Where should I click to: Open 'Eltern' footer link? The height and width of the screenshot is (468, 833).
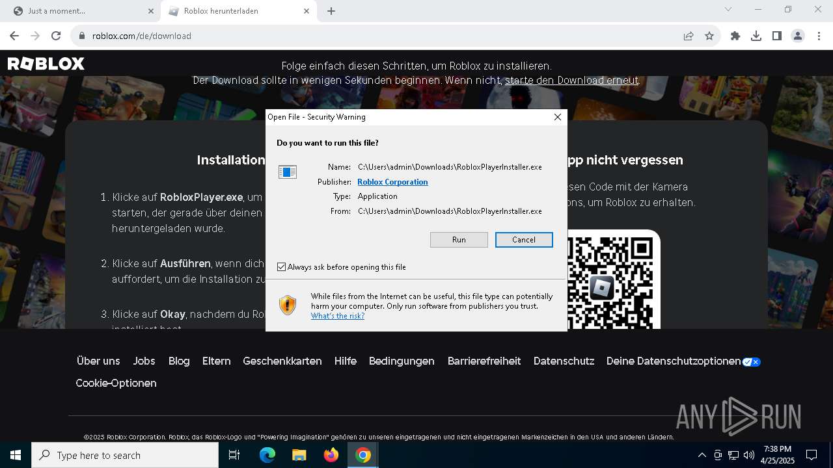pos(216,361)
